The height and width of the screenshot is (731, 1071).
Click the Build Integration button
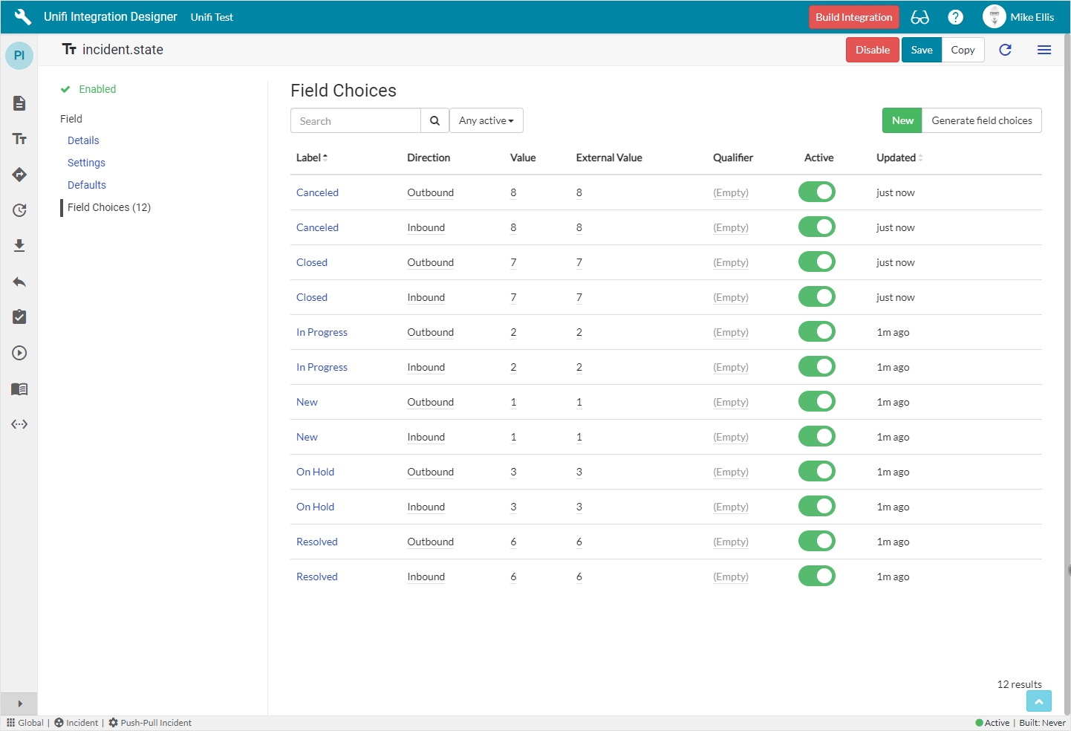853,17
